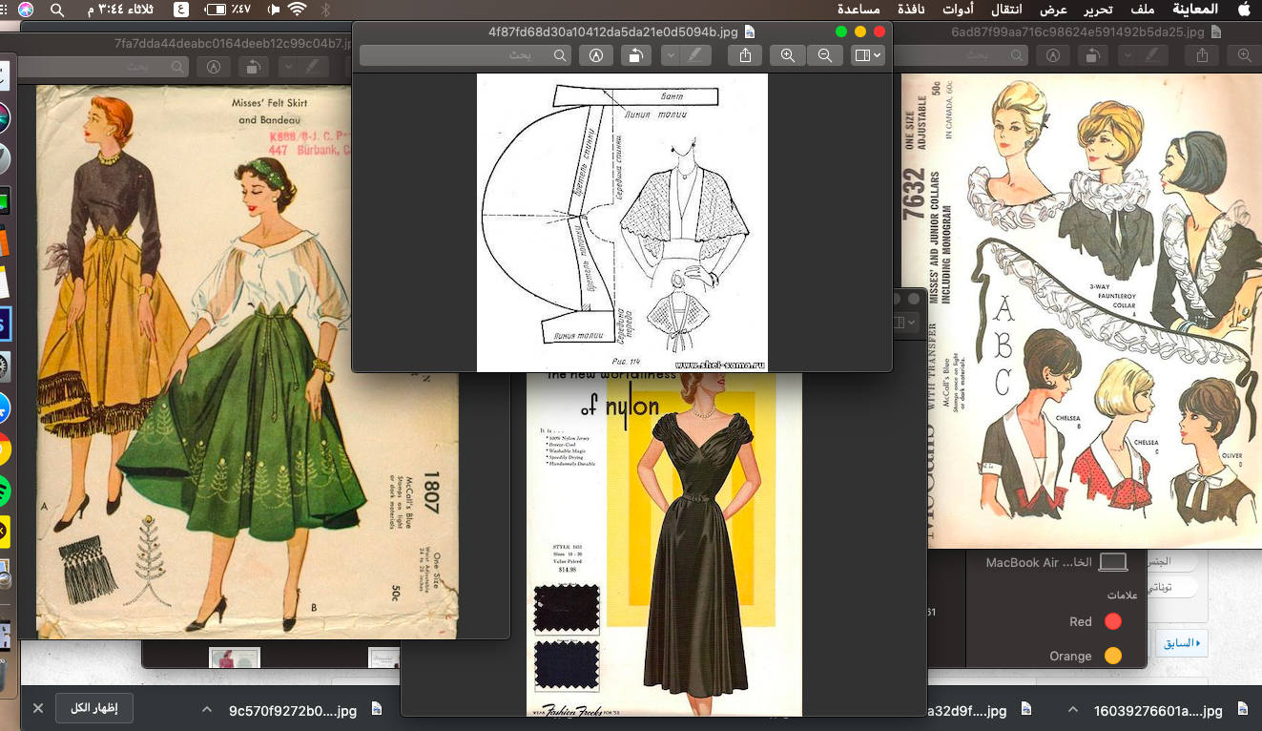Image resolution: width=1262 pixels, height=731 pixels.
Task: Click the إظهار الكل (Show All) button
Action: (94, 708)
